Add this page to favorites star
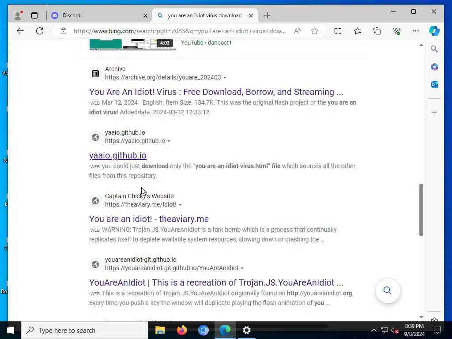The image size is (452, 339). tap(315, 31)
